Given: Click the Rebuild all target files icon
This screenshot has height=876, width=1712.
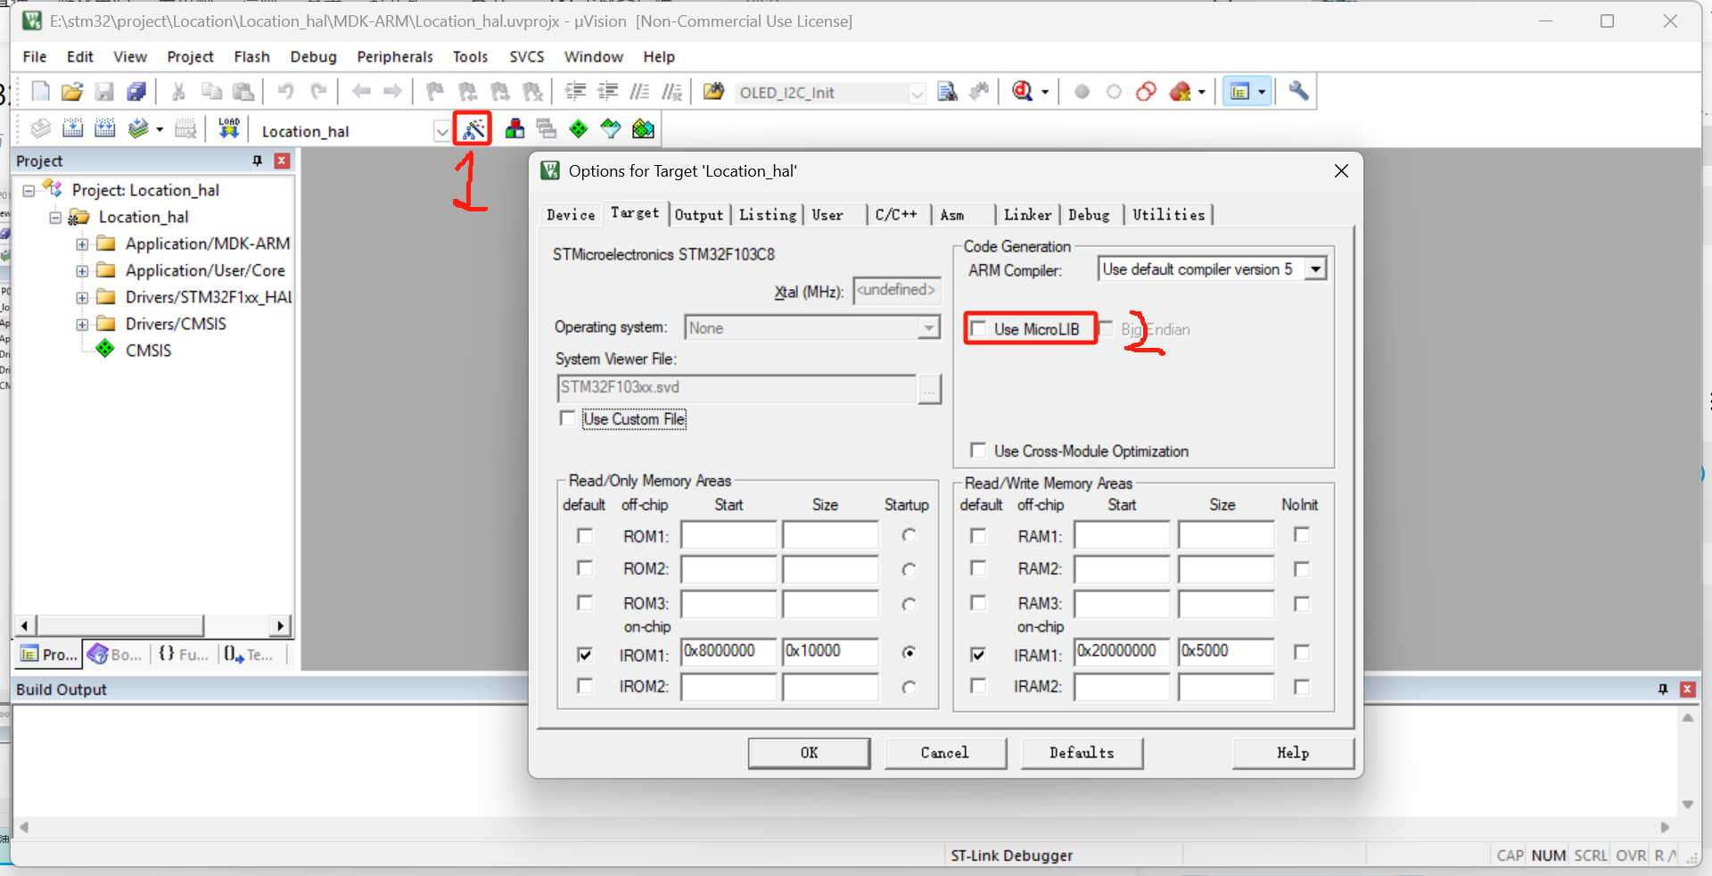Looking at the screenshot, I should pyautogui.click(x=105, y=129).
